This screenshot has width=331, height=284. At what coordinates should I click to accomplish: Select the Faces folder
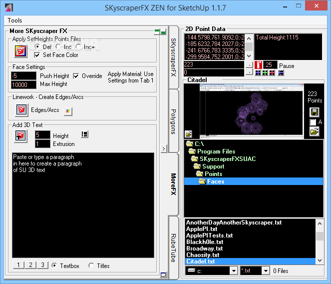[x=253, y=181]
